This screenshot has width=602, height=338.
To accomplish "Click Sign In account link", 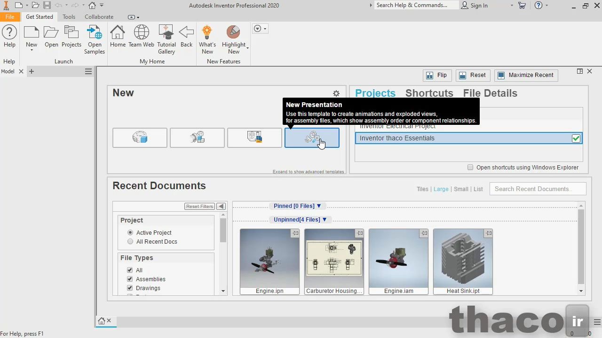I will click(x=475, y=5).
